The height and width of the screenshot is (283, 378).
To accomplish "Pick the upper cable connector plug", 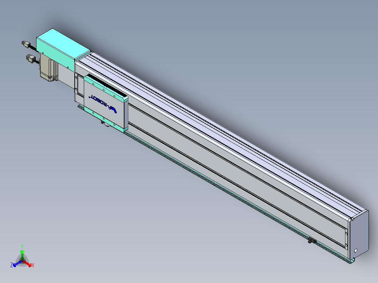I will point(26,44).
